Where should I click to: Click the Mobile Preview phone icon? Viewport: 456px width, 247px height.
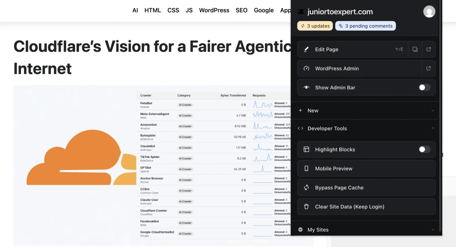(306, 169)
